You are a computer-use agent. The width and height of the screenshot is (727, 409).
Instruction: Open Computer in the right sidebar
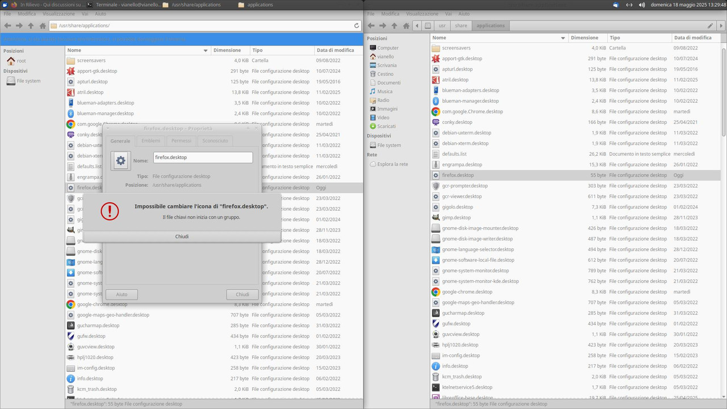coord(388,48)
